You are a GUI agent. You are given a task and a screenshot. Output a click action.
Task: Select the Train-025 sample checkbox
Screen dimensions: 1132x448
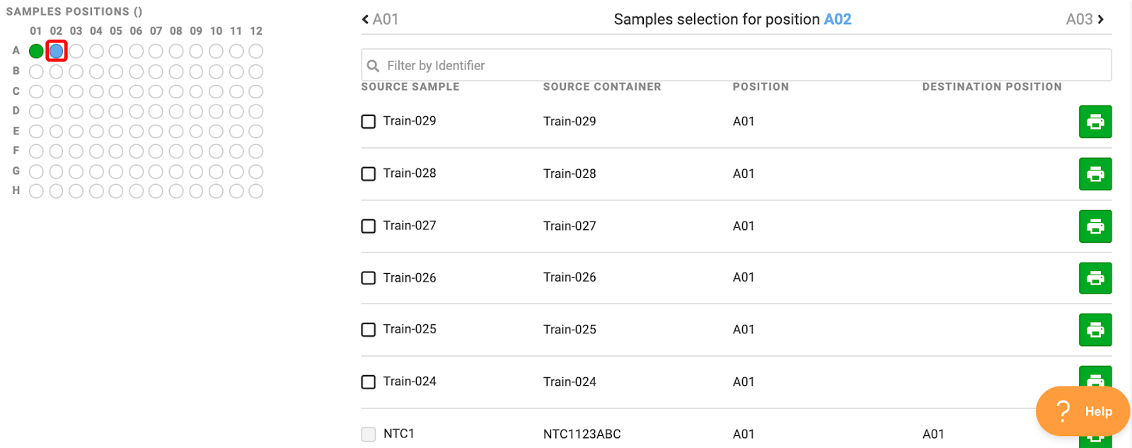point(369,330)
